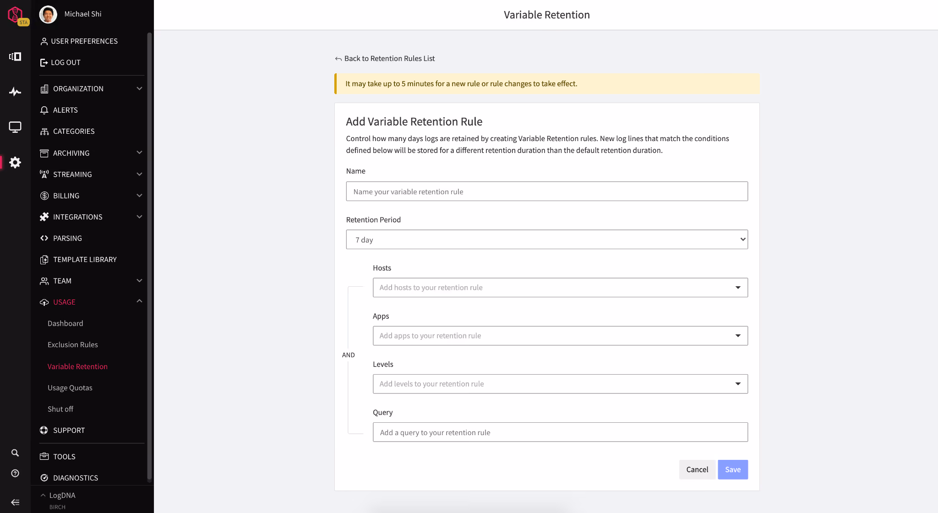Open the settings gear icon in left rail

[15, 162]
